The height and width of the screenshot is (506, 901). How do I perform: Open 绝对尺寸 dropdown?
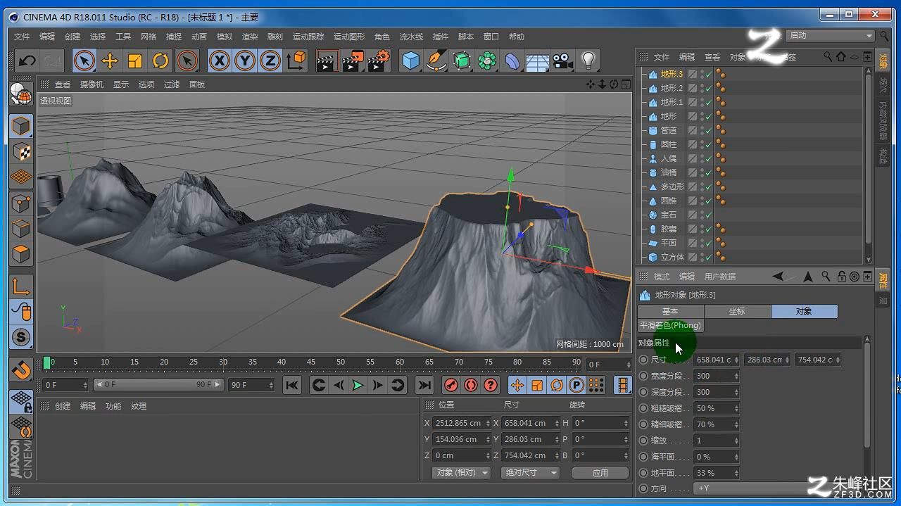(530, 473)
